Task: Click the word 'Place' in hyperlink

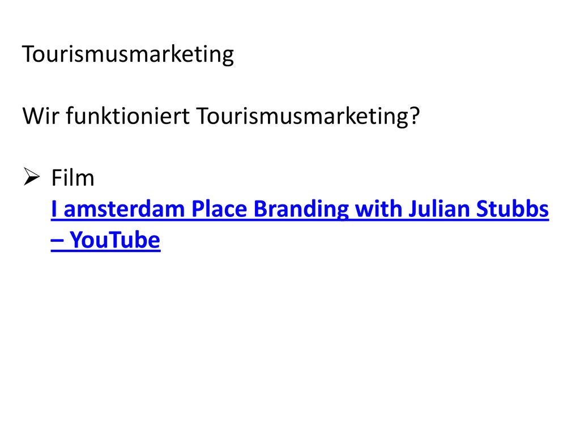Action: [219, 208]
